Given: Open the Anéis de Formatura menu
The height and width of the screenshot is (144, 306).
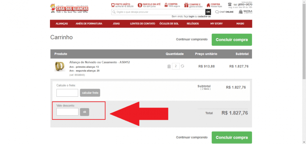Looking at the screenshot, I should (89, 23).
